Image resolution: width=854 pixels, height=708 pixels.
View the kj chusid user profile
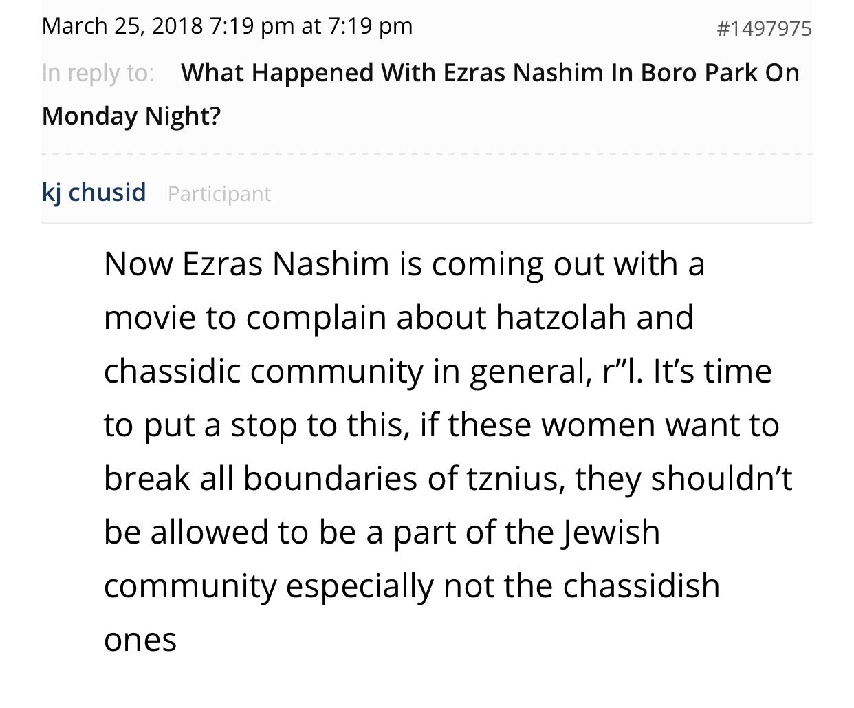tap(94, 192)
